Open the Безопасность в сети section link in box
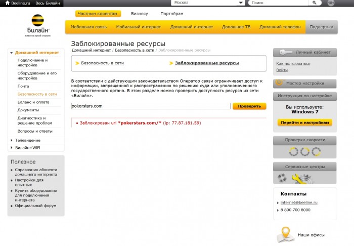The width and height of the screenshot is (354, 246). tap(102, 63)
